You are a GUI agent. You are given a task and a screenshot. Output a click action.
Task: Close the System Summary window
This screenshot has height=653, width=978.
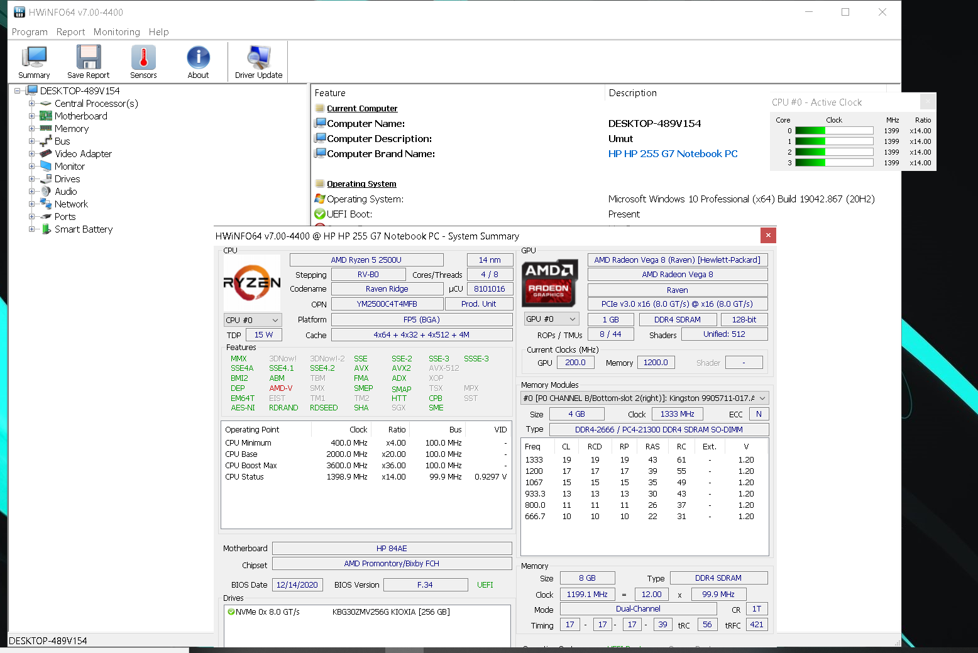(768, 235)
